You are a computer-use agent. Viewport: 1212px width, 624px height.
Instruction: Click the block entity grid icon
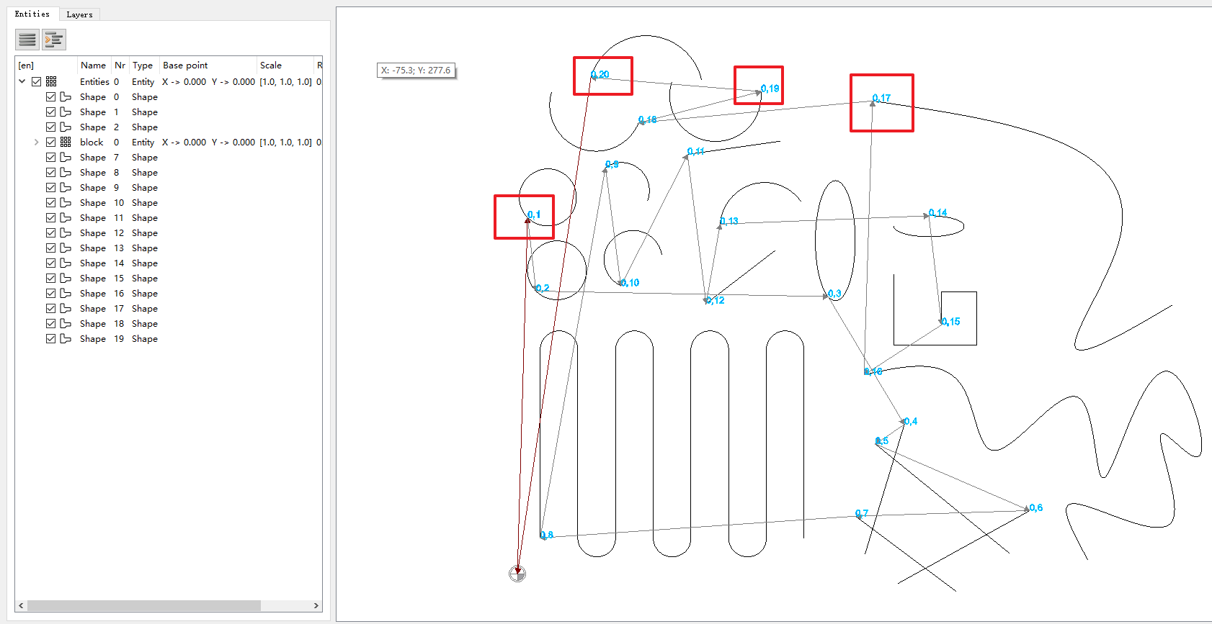pos(66,143)
